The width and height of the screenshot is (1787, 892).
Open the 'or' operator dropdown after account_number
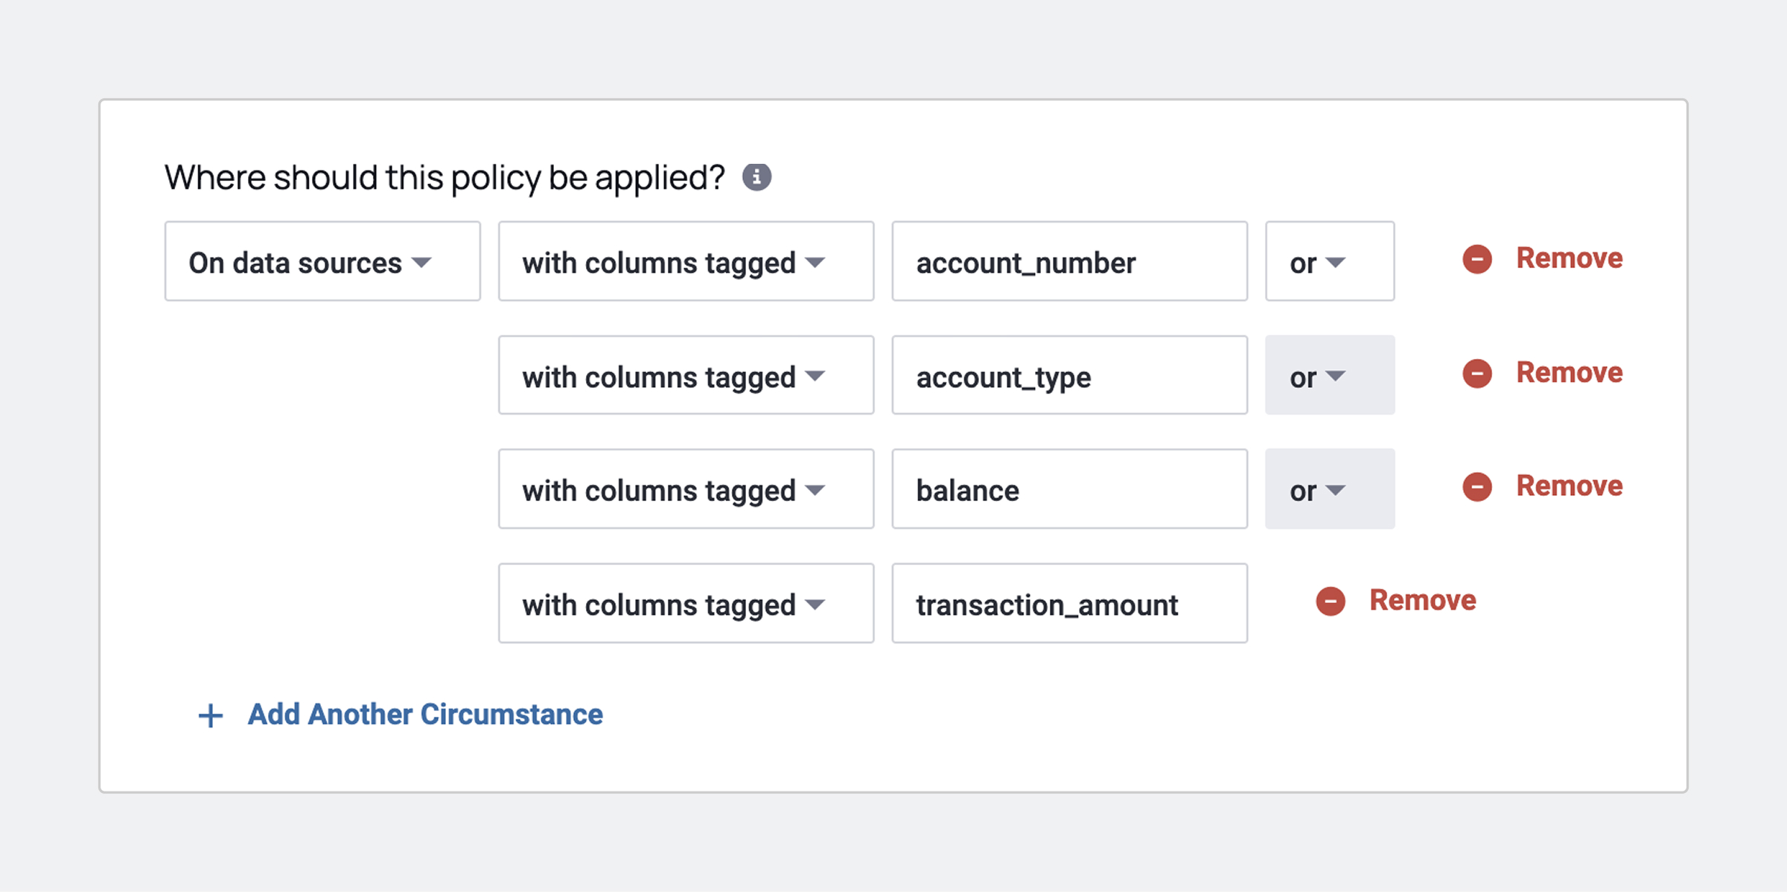coord(1330,261)
